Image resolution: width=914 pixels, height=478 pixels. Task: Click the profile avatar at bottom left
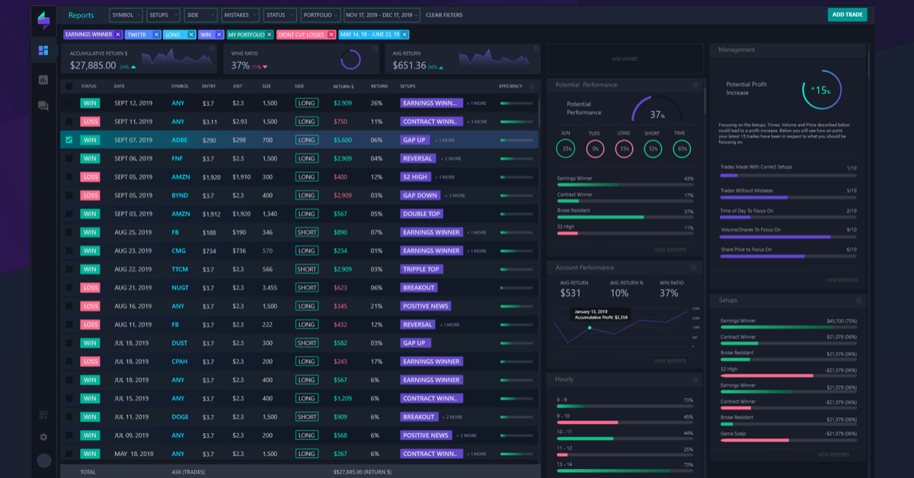coord(44,460)
